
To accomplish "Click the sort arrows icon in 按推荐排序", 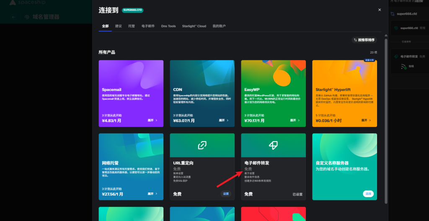I will 355,40.
